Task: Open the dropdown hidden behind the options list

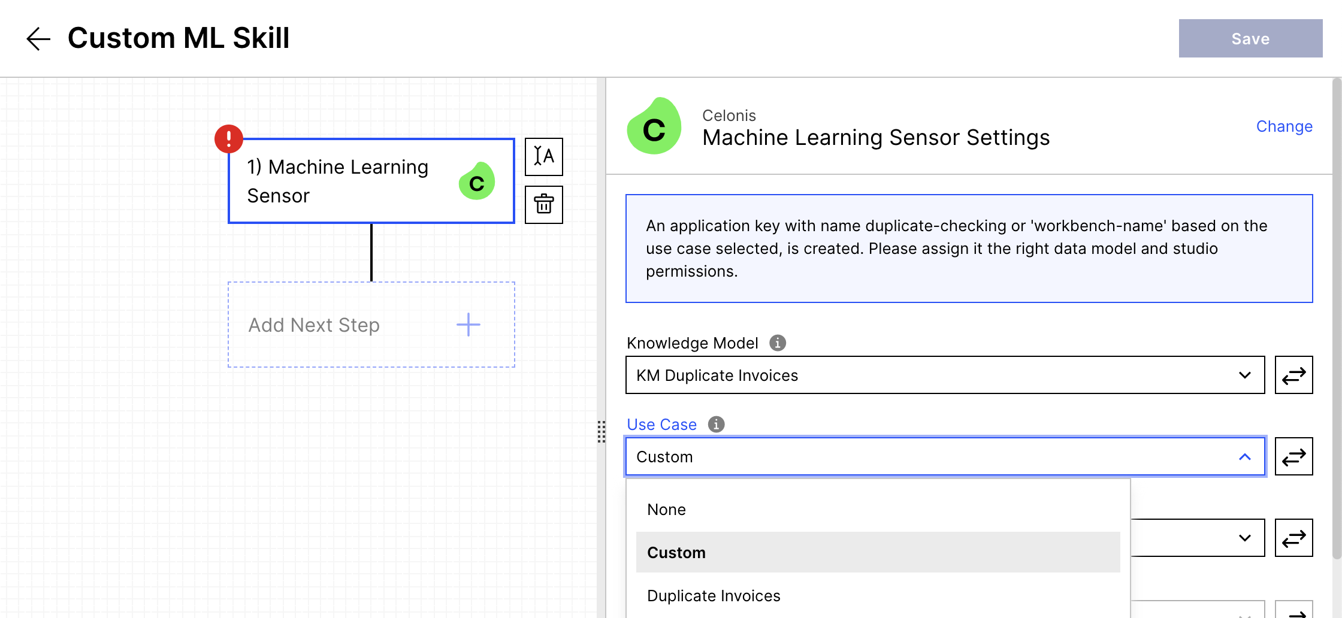Action: click(x=1197, y=538)
